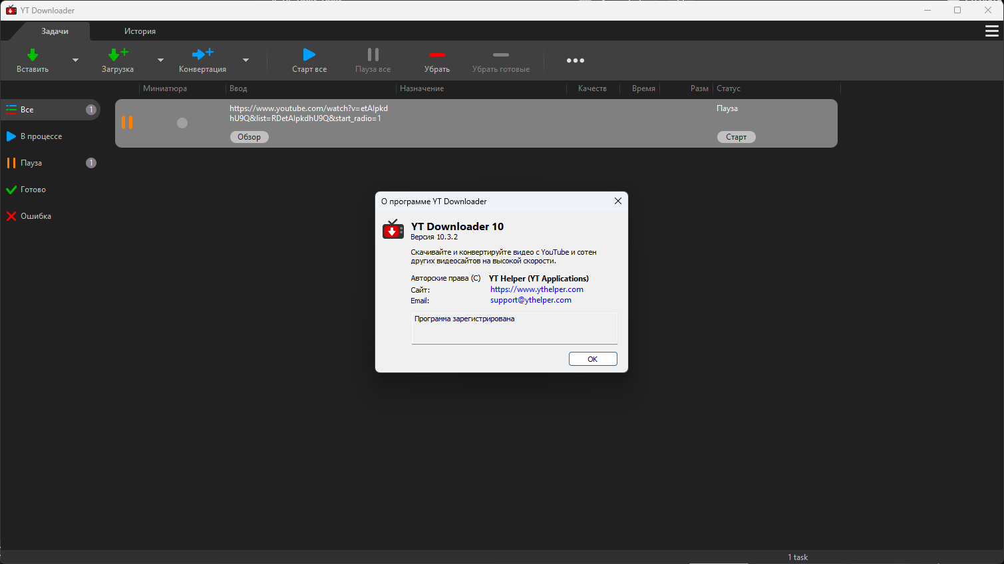This screenshot has width=1004, height=564.
Task: Click the orange pause icon on the task row
Action: (x=127, y=122)
